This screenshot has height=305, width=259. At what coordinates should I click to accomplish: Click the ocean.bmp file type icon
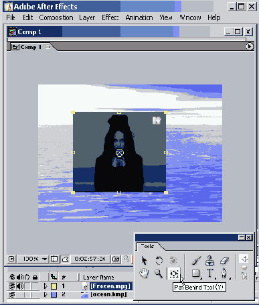point(84,295)
